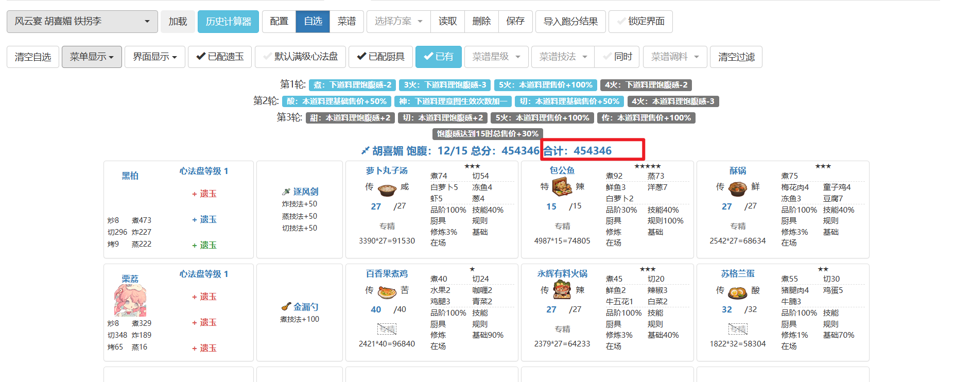Click the 栗荔 chef avatar
972x382 pixels.
pyautogui.click(x=130, y=300)
